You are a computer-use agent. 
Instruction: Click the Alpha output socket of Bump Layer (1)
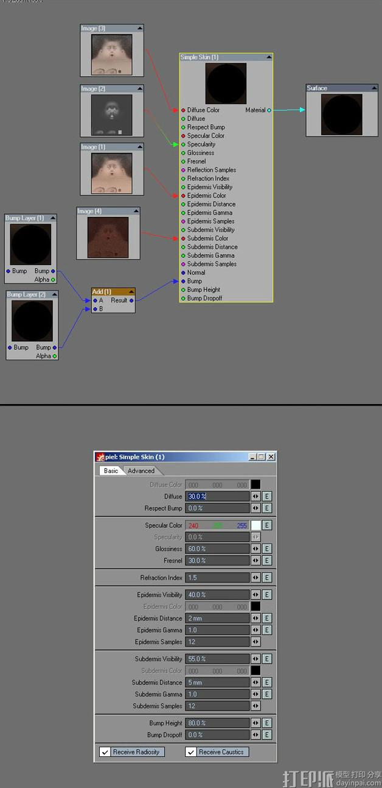(x=54, y=280)
